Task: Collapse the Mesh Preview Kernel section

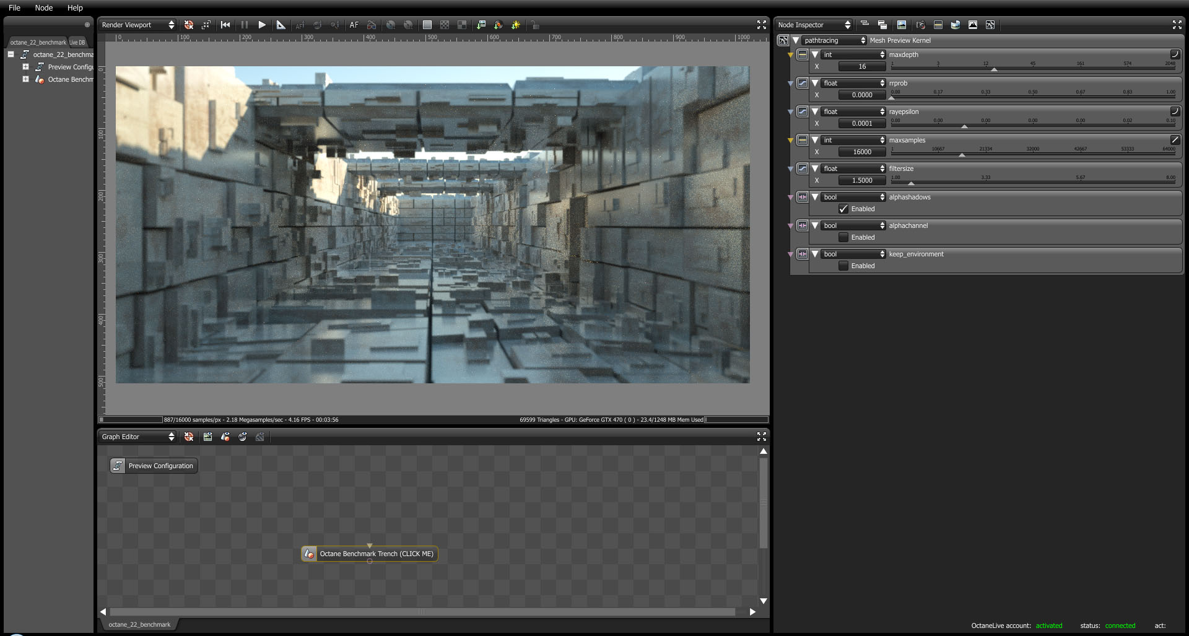Action: pyautogui.click(x=796, y=40)
